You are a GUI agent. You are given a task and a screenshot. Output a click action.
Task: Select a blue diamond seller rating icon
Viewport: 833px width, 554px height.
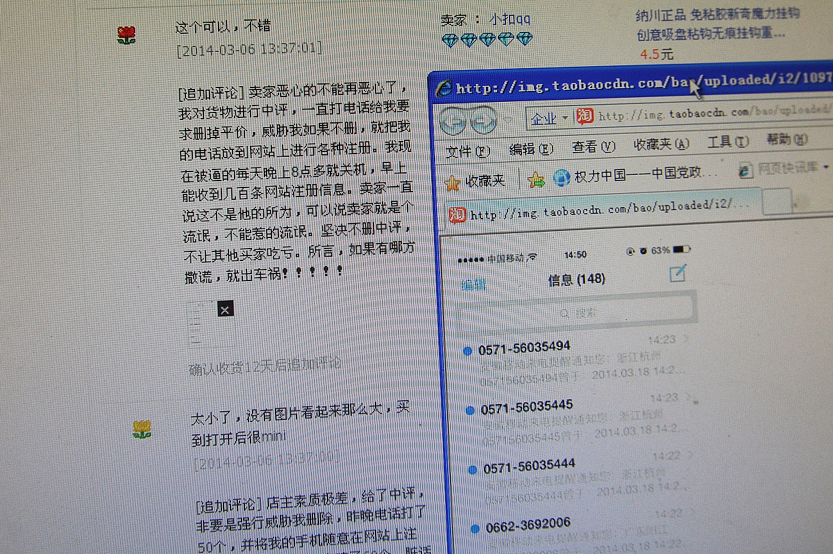(x=451, y=40)
